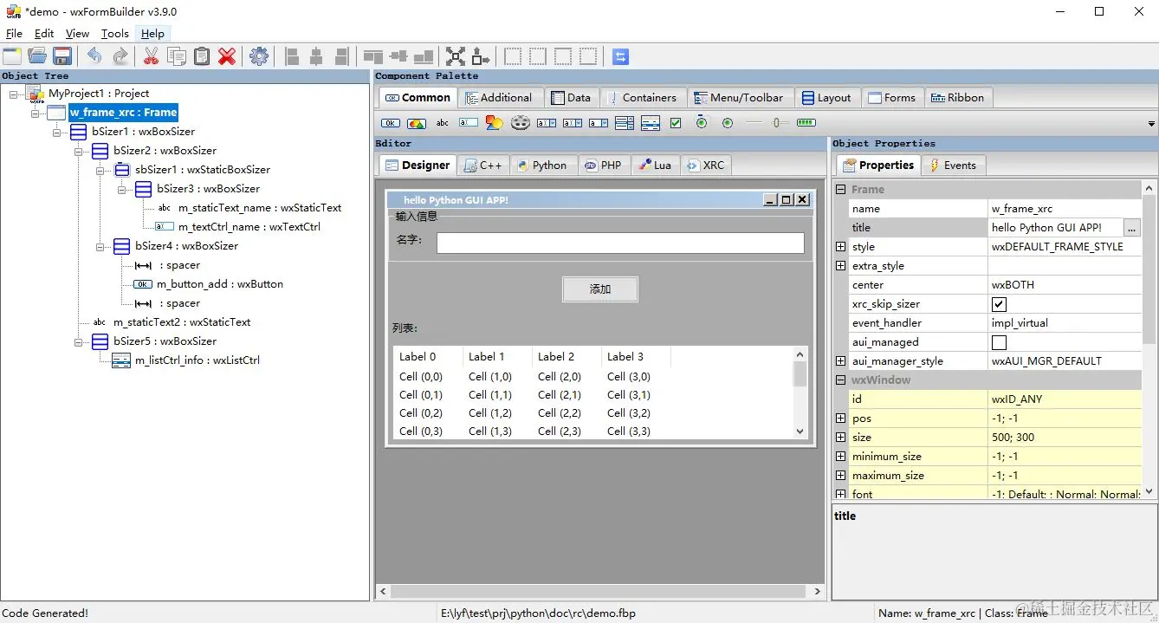Add a wxStaticText (abc) from the palette
The width and height of the screenshot is (1159, 623).
pyautogui.click(x=443, y=123)
